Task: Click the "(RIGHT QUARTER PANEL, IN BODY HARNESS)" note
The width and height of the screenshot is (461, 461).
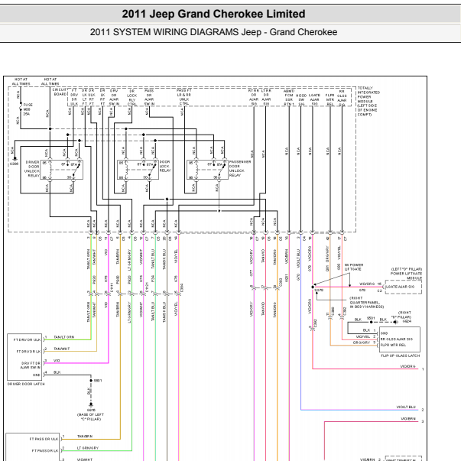Action: [367, 302]
